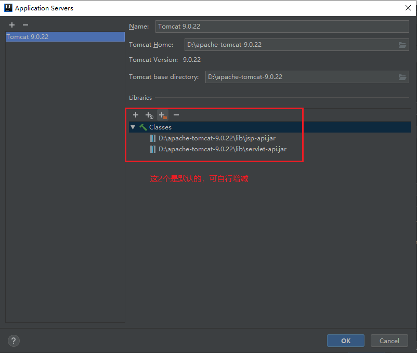Remove selected library entry

tap(176, 115)
